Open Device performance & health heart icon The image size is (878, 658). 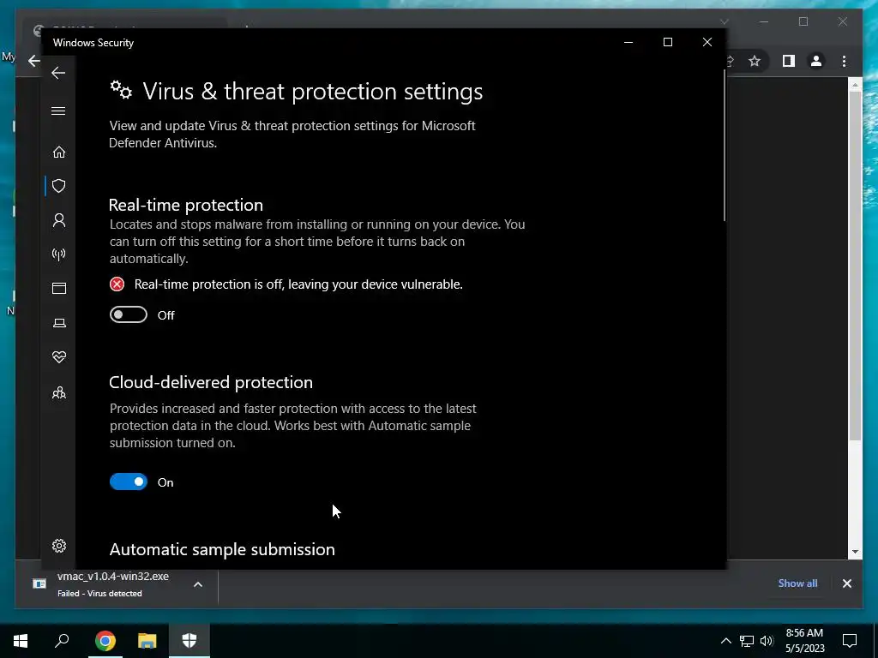coord(59,357)
